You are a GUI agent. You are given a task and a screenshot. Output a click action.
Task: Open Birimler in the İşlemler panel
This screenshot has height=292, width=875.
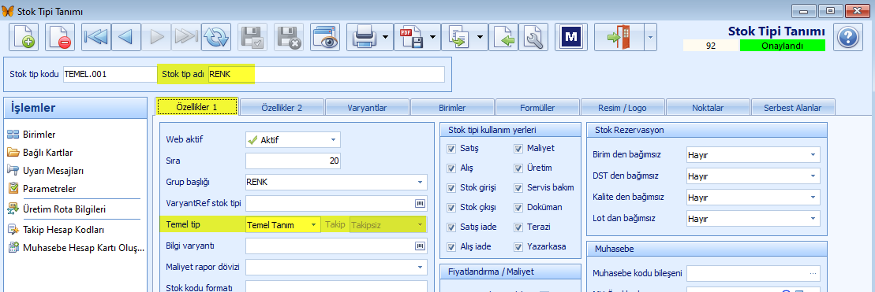39,134
